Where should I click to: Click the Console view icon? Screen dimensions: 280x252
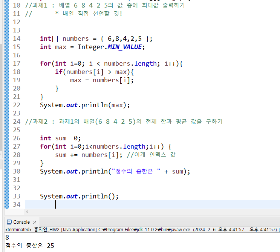click(x=9, y=222)
